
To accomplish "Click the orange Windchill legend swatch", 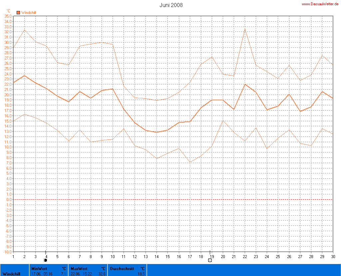I will pos(18,13).
